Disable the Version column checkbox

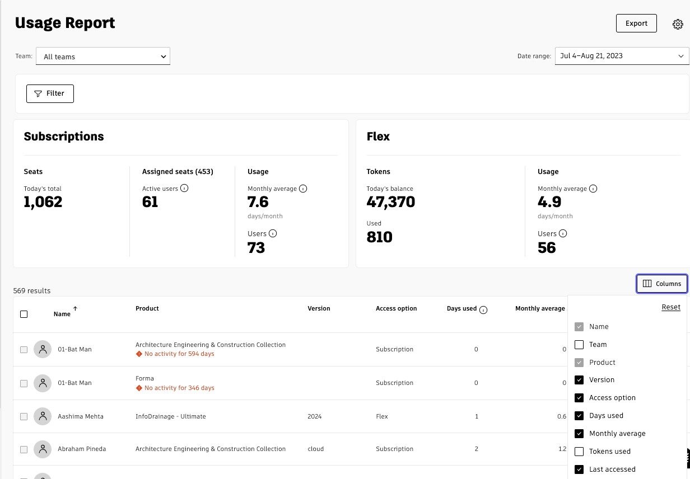click(579, 379)
